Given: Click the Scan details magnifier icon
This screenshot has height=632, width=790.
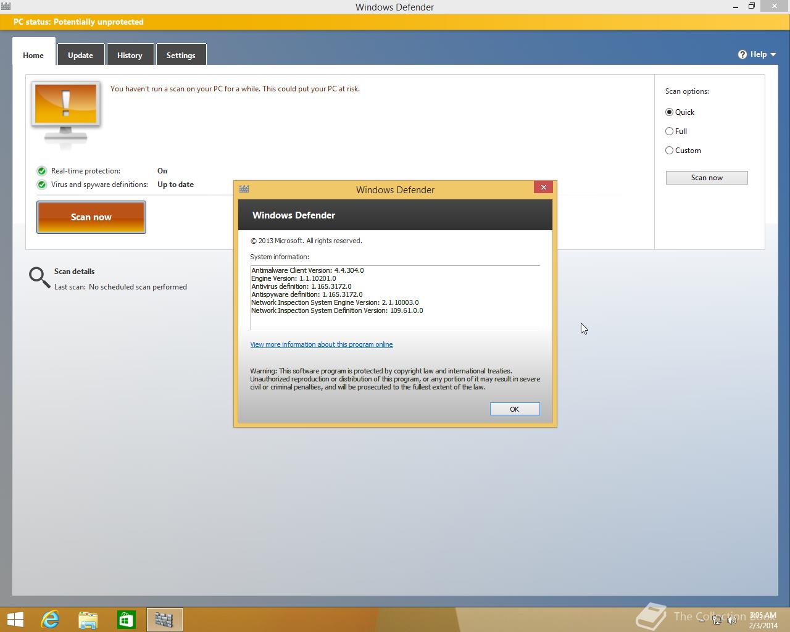Looking at the screenshot, I should coord(39,278).
